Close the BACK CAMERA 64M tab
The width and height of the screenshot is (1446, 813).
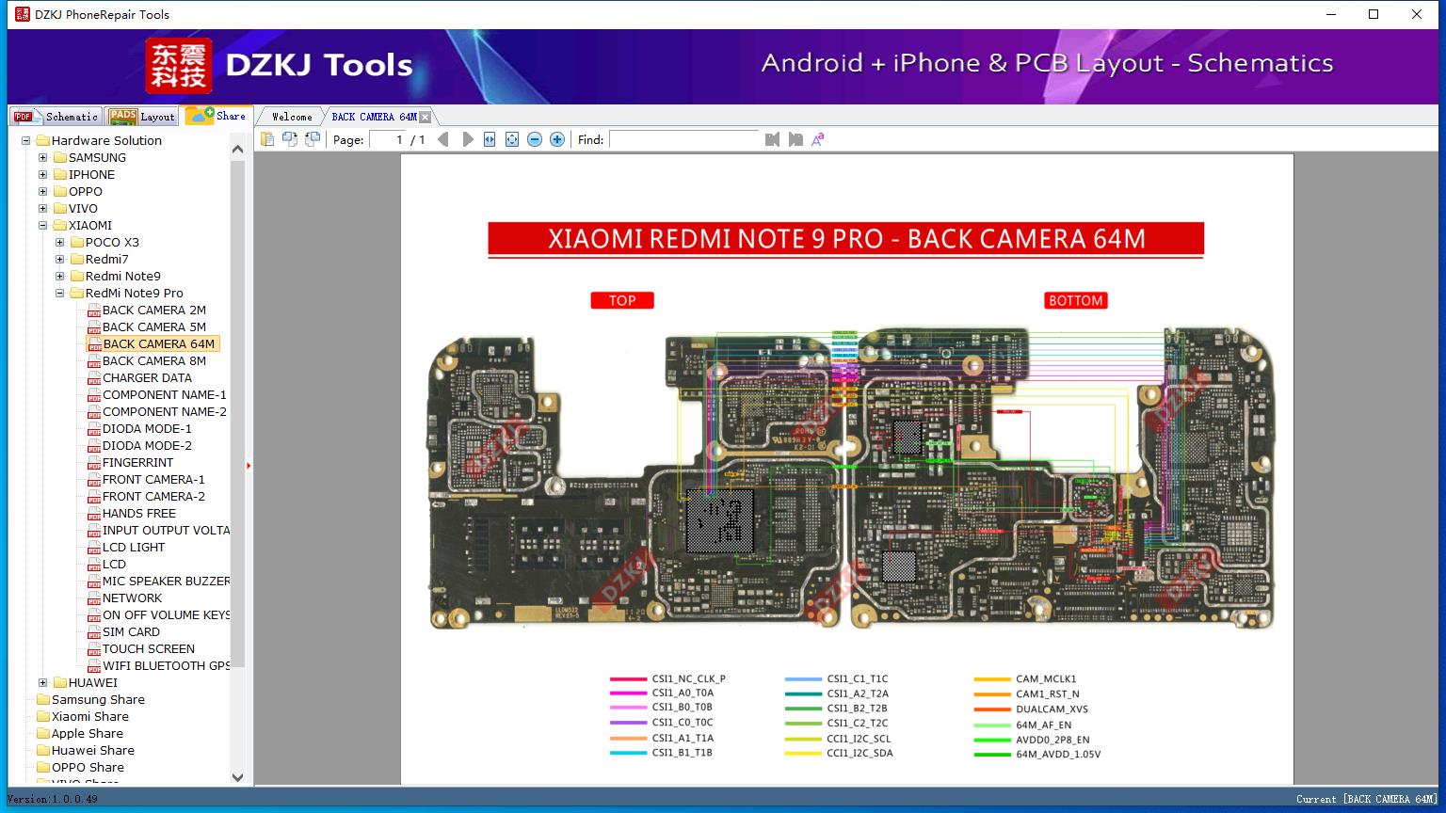(425, 117)
